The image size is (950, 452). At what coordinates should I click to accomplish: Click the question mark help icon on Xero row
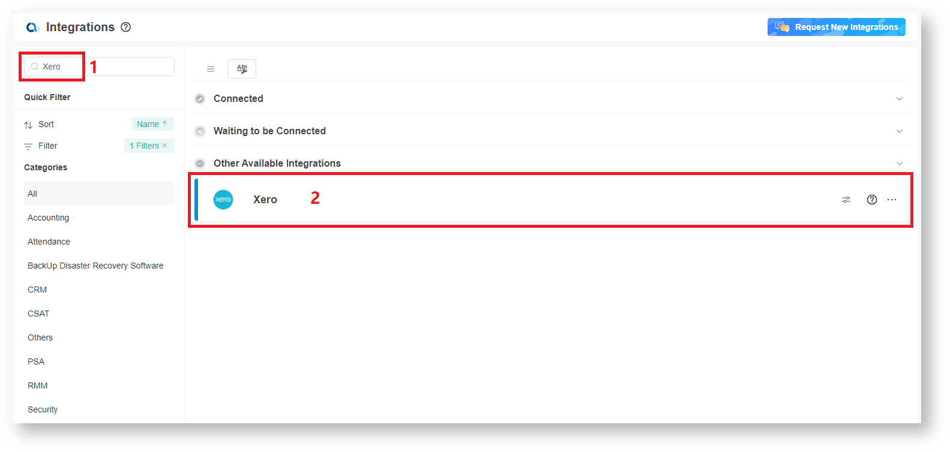pos(871,200)
